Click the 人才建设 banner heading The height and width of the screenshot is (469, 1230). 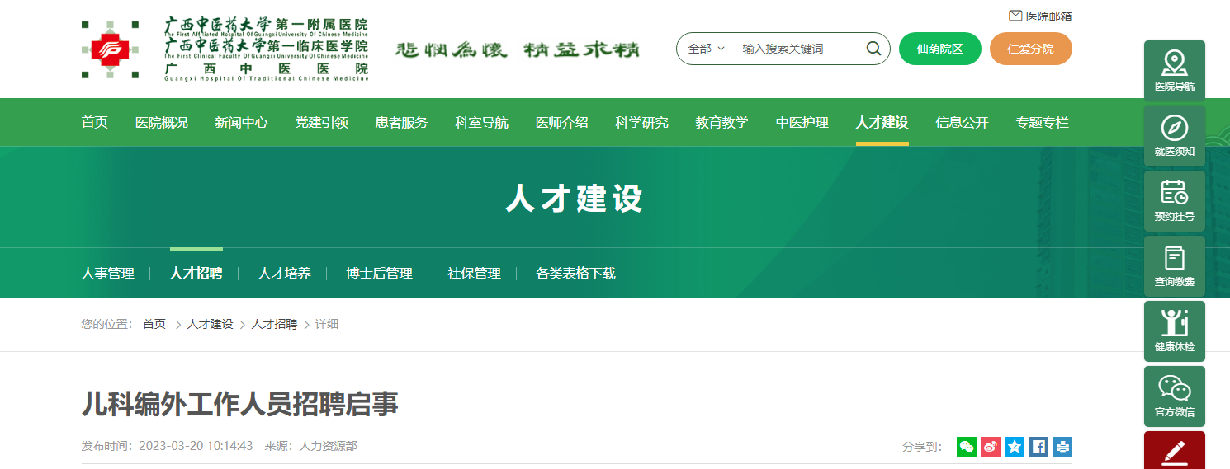coord(574,199)
